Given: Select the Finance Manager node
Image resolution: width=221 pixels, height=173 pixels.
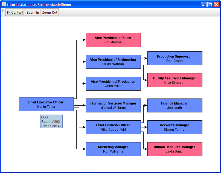Looking at the screenshot, I should click(x=175, y=106).
